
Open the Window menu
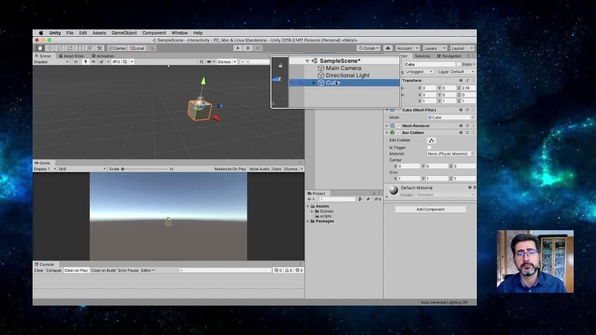pos(179,33)
